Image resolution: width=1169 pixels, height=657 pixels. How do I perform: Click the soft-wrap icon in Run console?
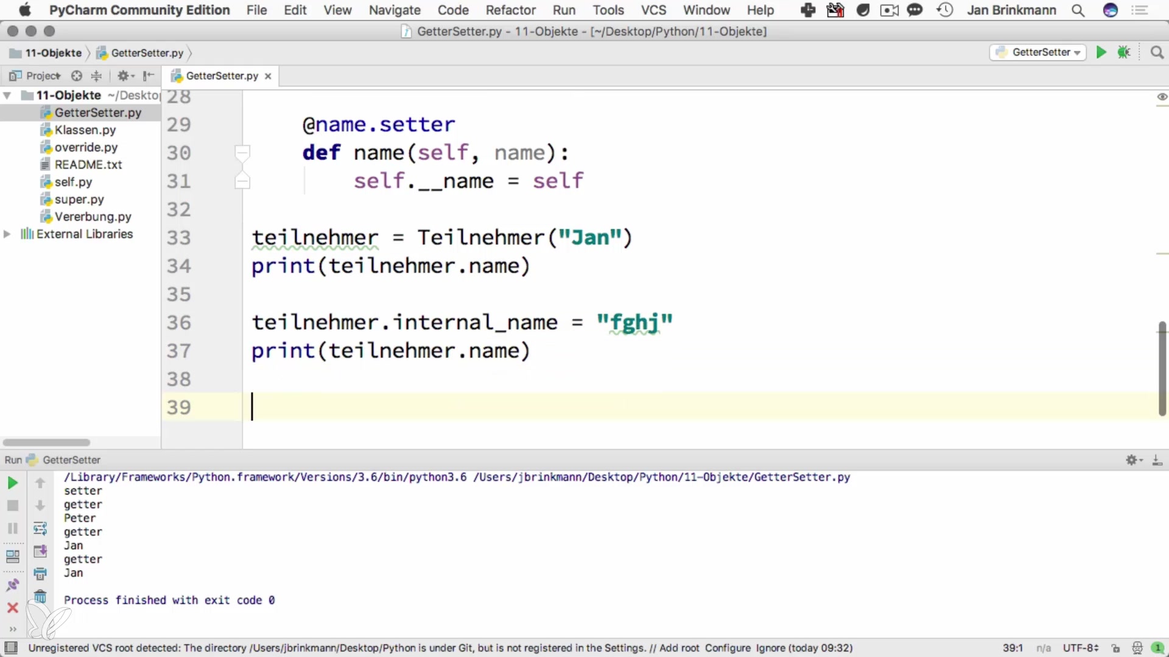tap(40, 528)
